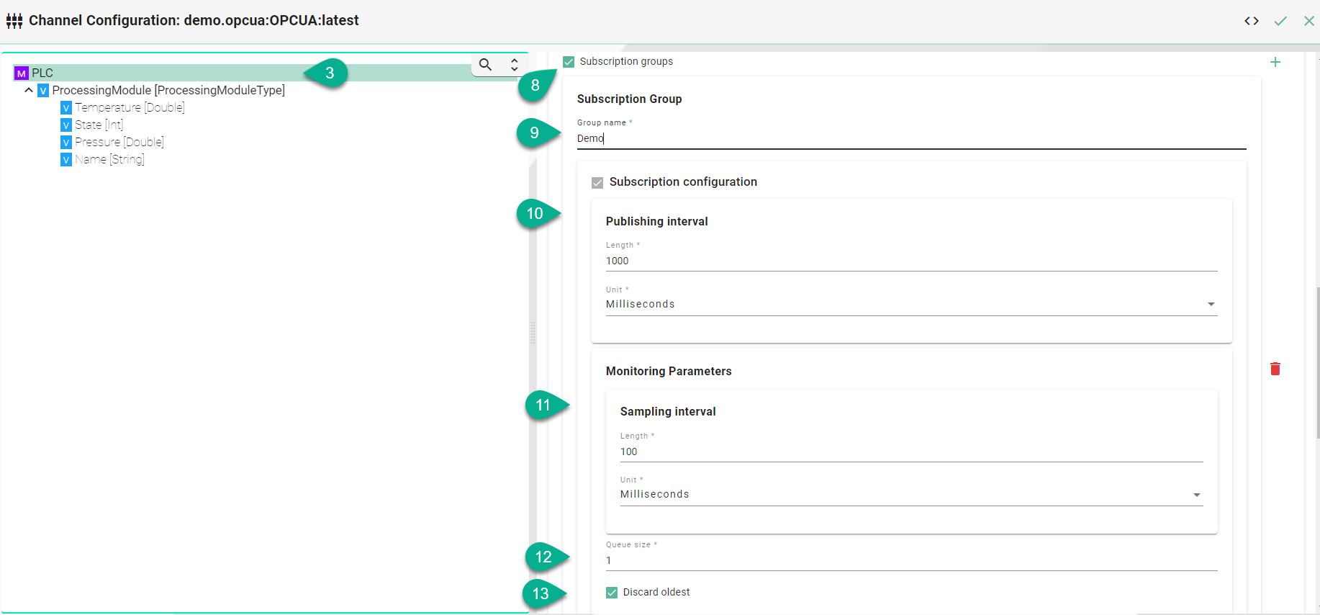Toggle the Subscription configuration checkbox
The height and width of the screenshot is (615, 1320).
pyautogui.click(x=597, y=183)
